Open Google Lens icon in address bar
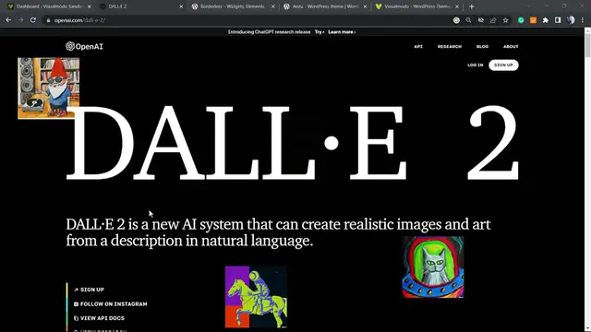Viewport: 591px width, 332px height. coord(456,20)
